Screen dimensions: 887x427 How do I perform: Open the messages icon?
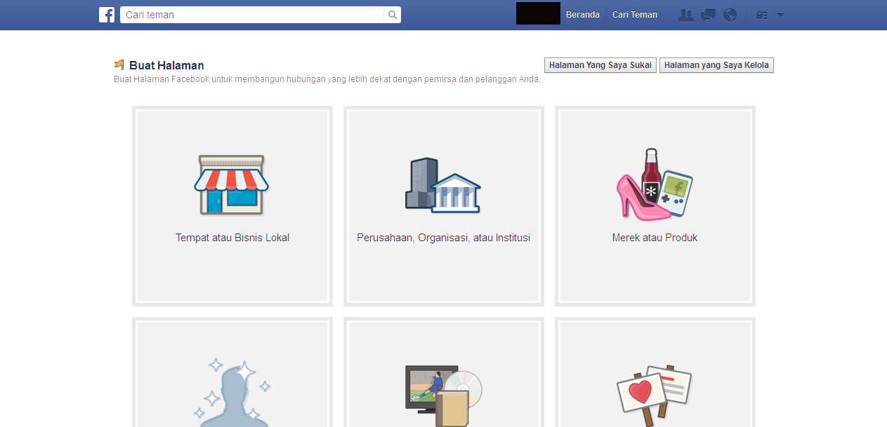pyautogui.click(x=708, y=15)
